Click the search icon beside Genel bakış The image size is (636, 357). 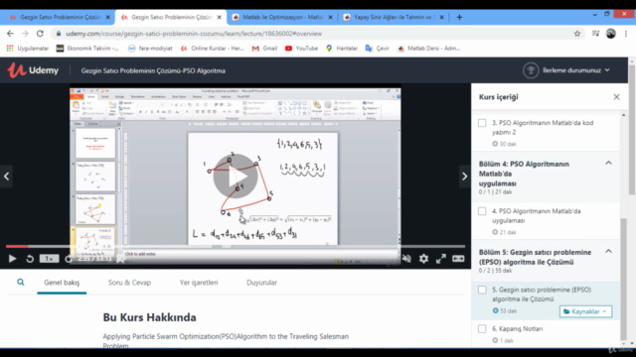[20, 282]
